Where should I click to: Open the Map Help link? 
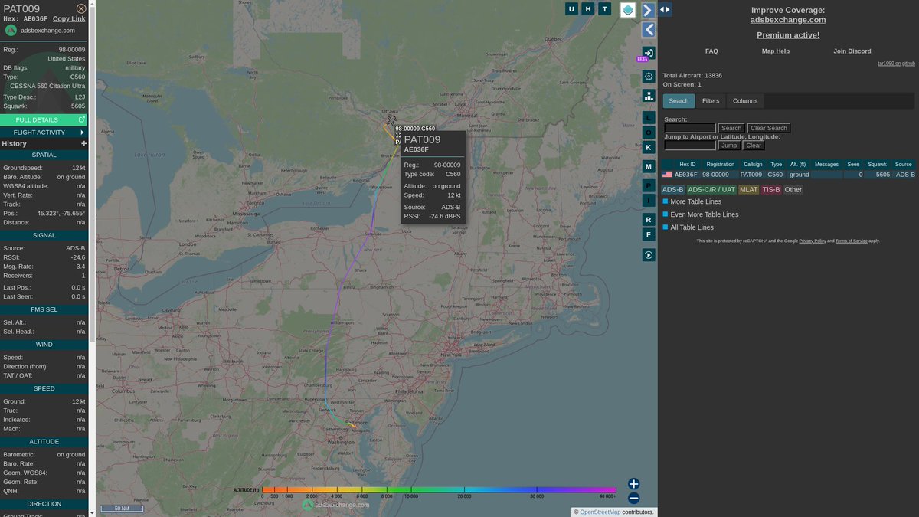776,51
